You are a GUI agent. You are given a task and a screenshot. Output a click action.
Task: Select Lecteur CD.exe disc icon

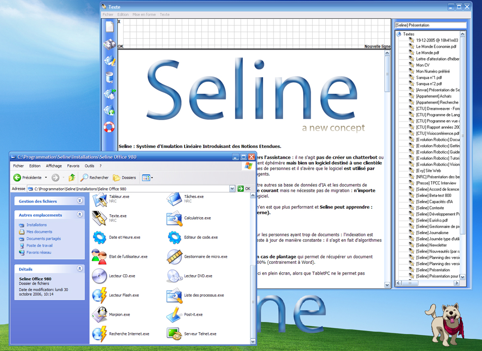point(99,276)
